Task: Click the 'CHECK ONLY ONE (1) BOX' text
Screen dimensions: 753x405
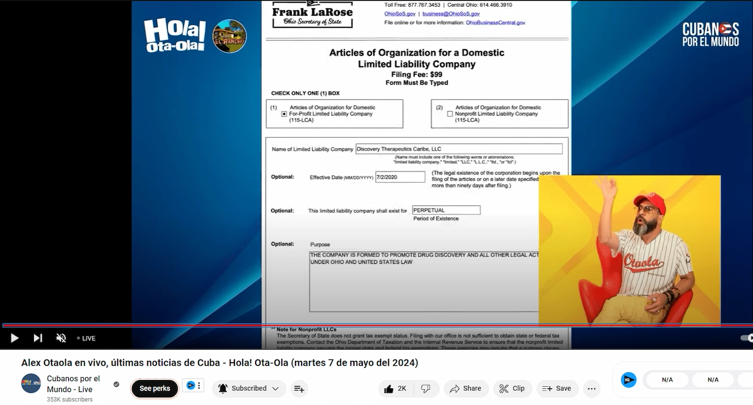Action: (305, 94)
